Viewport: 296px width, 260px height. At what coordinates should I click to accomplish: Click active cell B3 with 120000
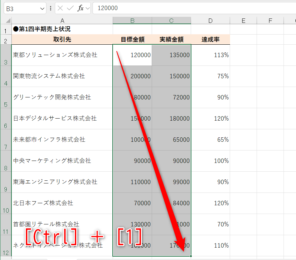pos(132,55)
